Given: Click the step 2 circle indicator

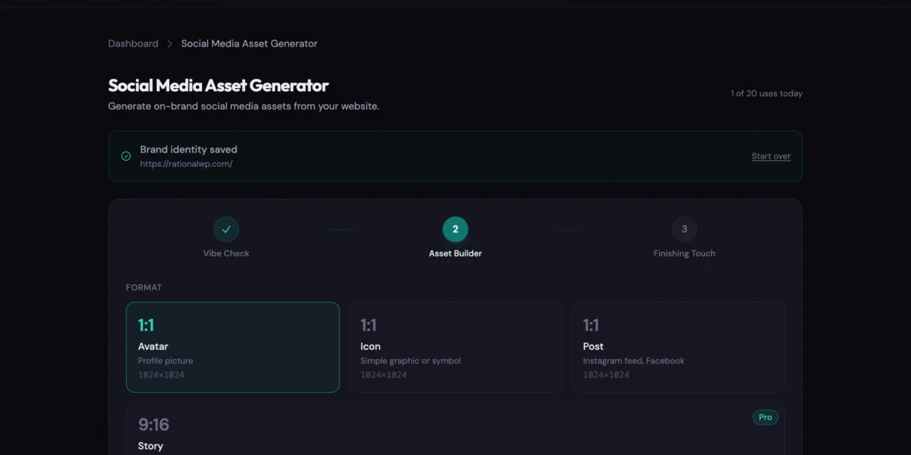Looking at the screenshot, I should click(x=455, y=229).
